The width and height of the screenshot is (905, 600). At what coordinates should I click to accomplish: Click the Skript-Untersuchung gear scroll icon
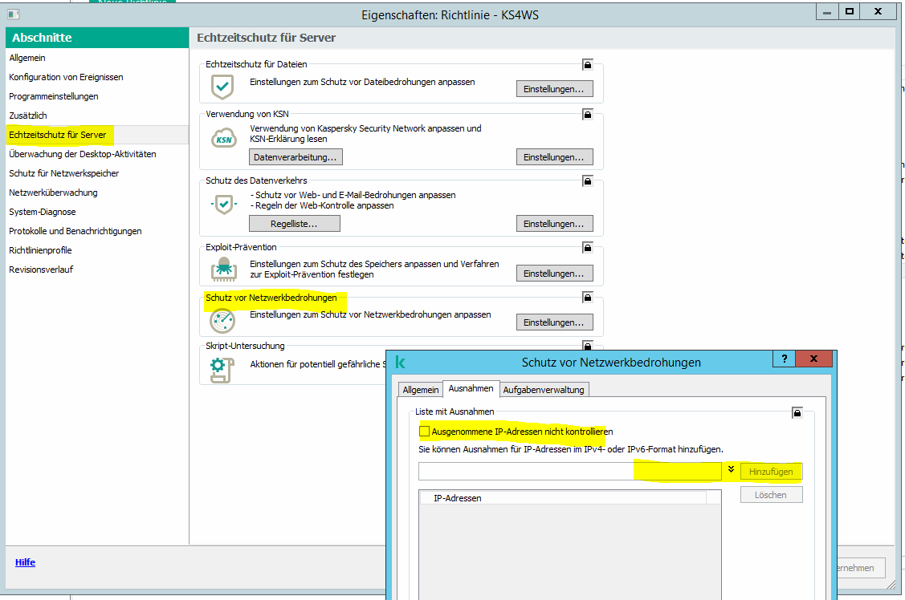(x=220, y=367)
